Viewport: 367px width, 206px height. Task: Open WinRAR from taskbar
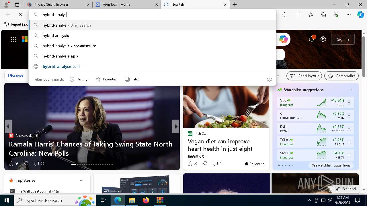(x=160, y=200)
